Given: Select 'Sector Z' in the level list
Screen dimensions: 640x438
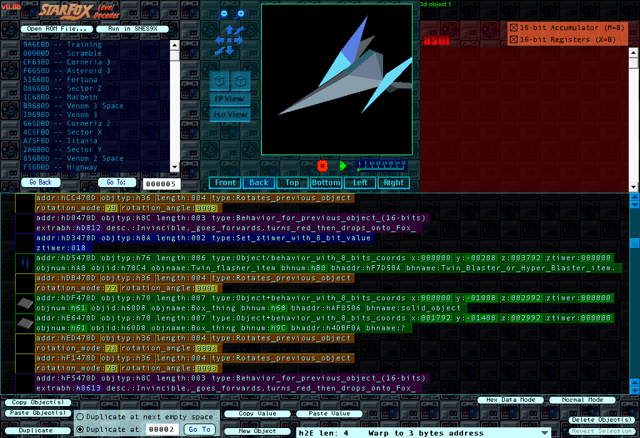Looking at the screenshot, I should click(x=62, y=88).
